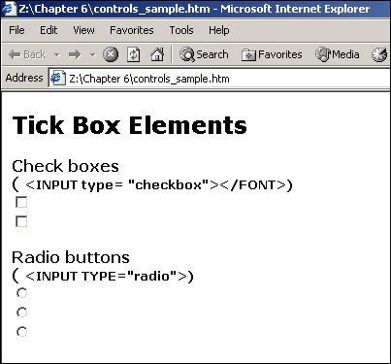
Task: Refresh the page with the toolbar icon
Action: [x=133, y=54]
